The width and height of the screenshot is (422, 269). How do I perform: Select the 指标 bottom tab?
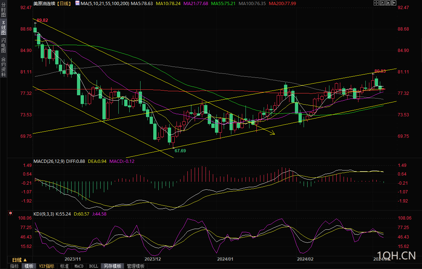(x=15, y=266)
